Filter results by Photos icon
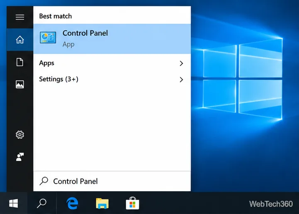 tap(20, 84)
